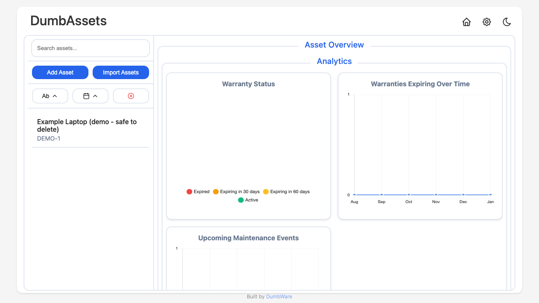
Task: Go to home via house icon
Action: click(467, 22)
